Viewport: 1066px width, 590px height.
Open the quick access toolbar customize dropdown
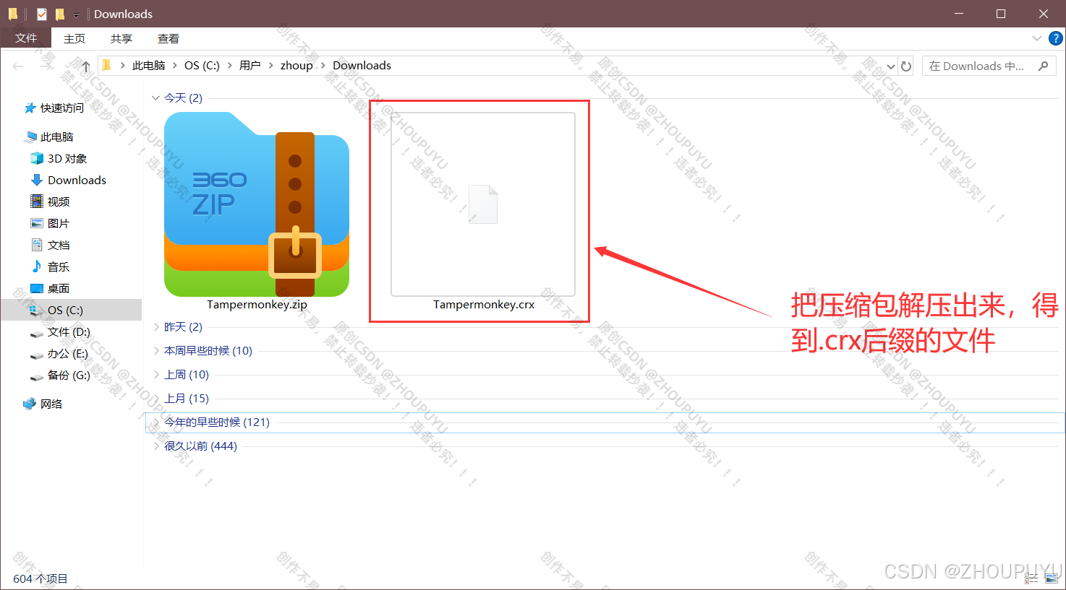(76, 14)
